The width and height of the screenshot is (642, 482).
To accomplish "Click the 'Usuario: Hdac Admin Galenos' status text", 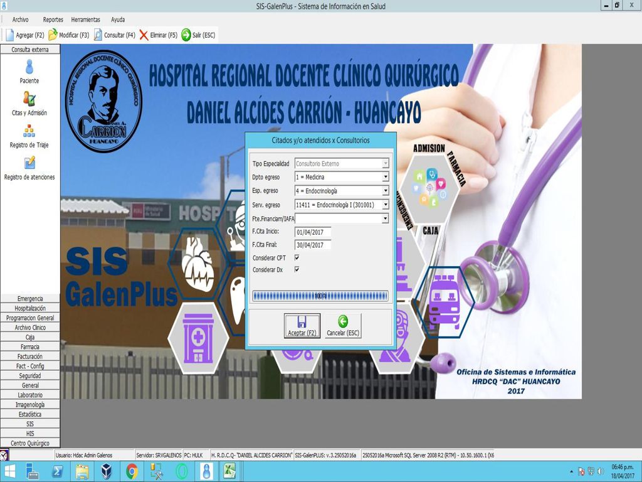I will point(84,456).
